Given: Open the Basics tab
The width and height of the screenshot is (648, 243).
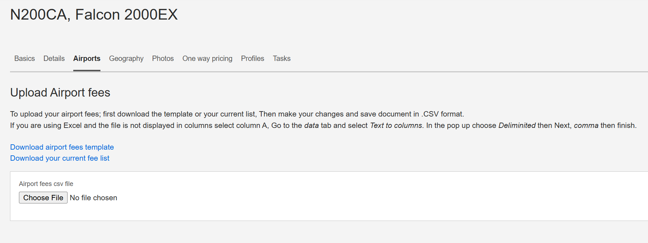Looking at the screenshot, I should (25, 58).
